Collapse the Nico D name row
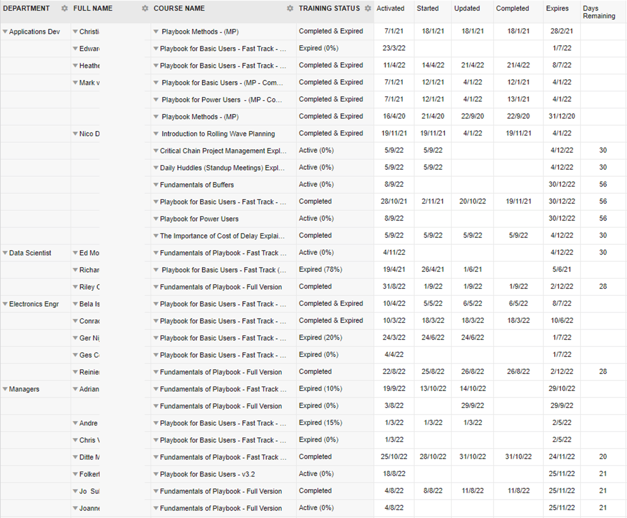627x518 pixels. [75, 133]
